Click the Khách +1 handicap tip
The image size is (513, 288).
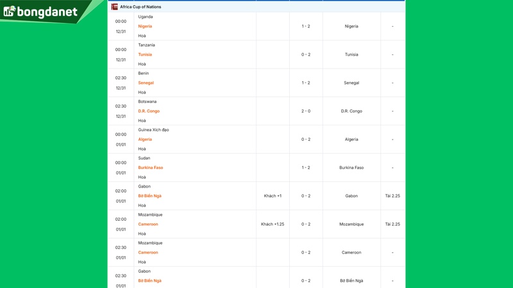click(x=273, y=196)
